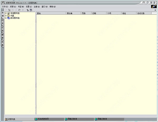Click the 本地图书馆 computer icon
The height and width of the screenshot is (122, 158).
(x=9, y=13)
